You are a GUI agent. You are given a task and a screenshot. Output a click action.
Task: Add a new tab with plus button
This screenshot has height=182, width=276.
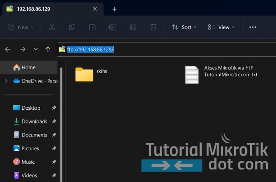(115, 9)
